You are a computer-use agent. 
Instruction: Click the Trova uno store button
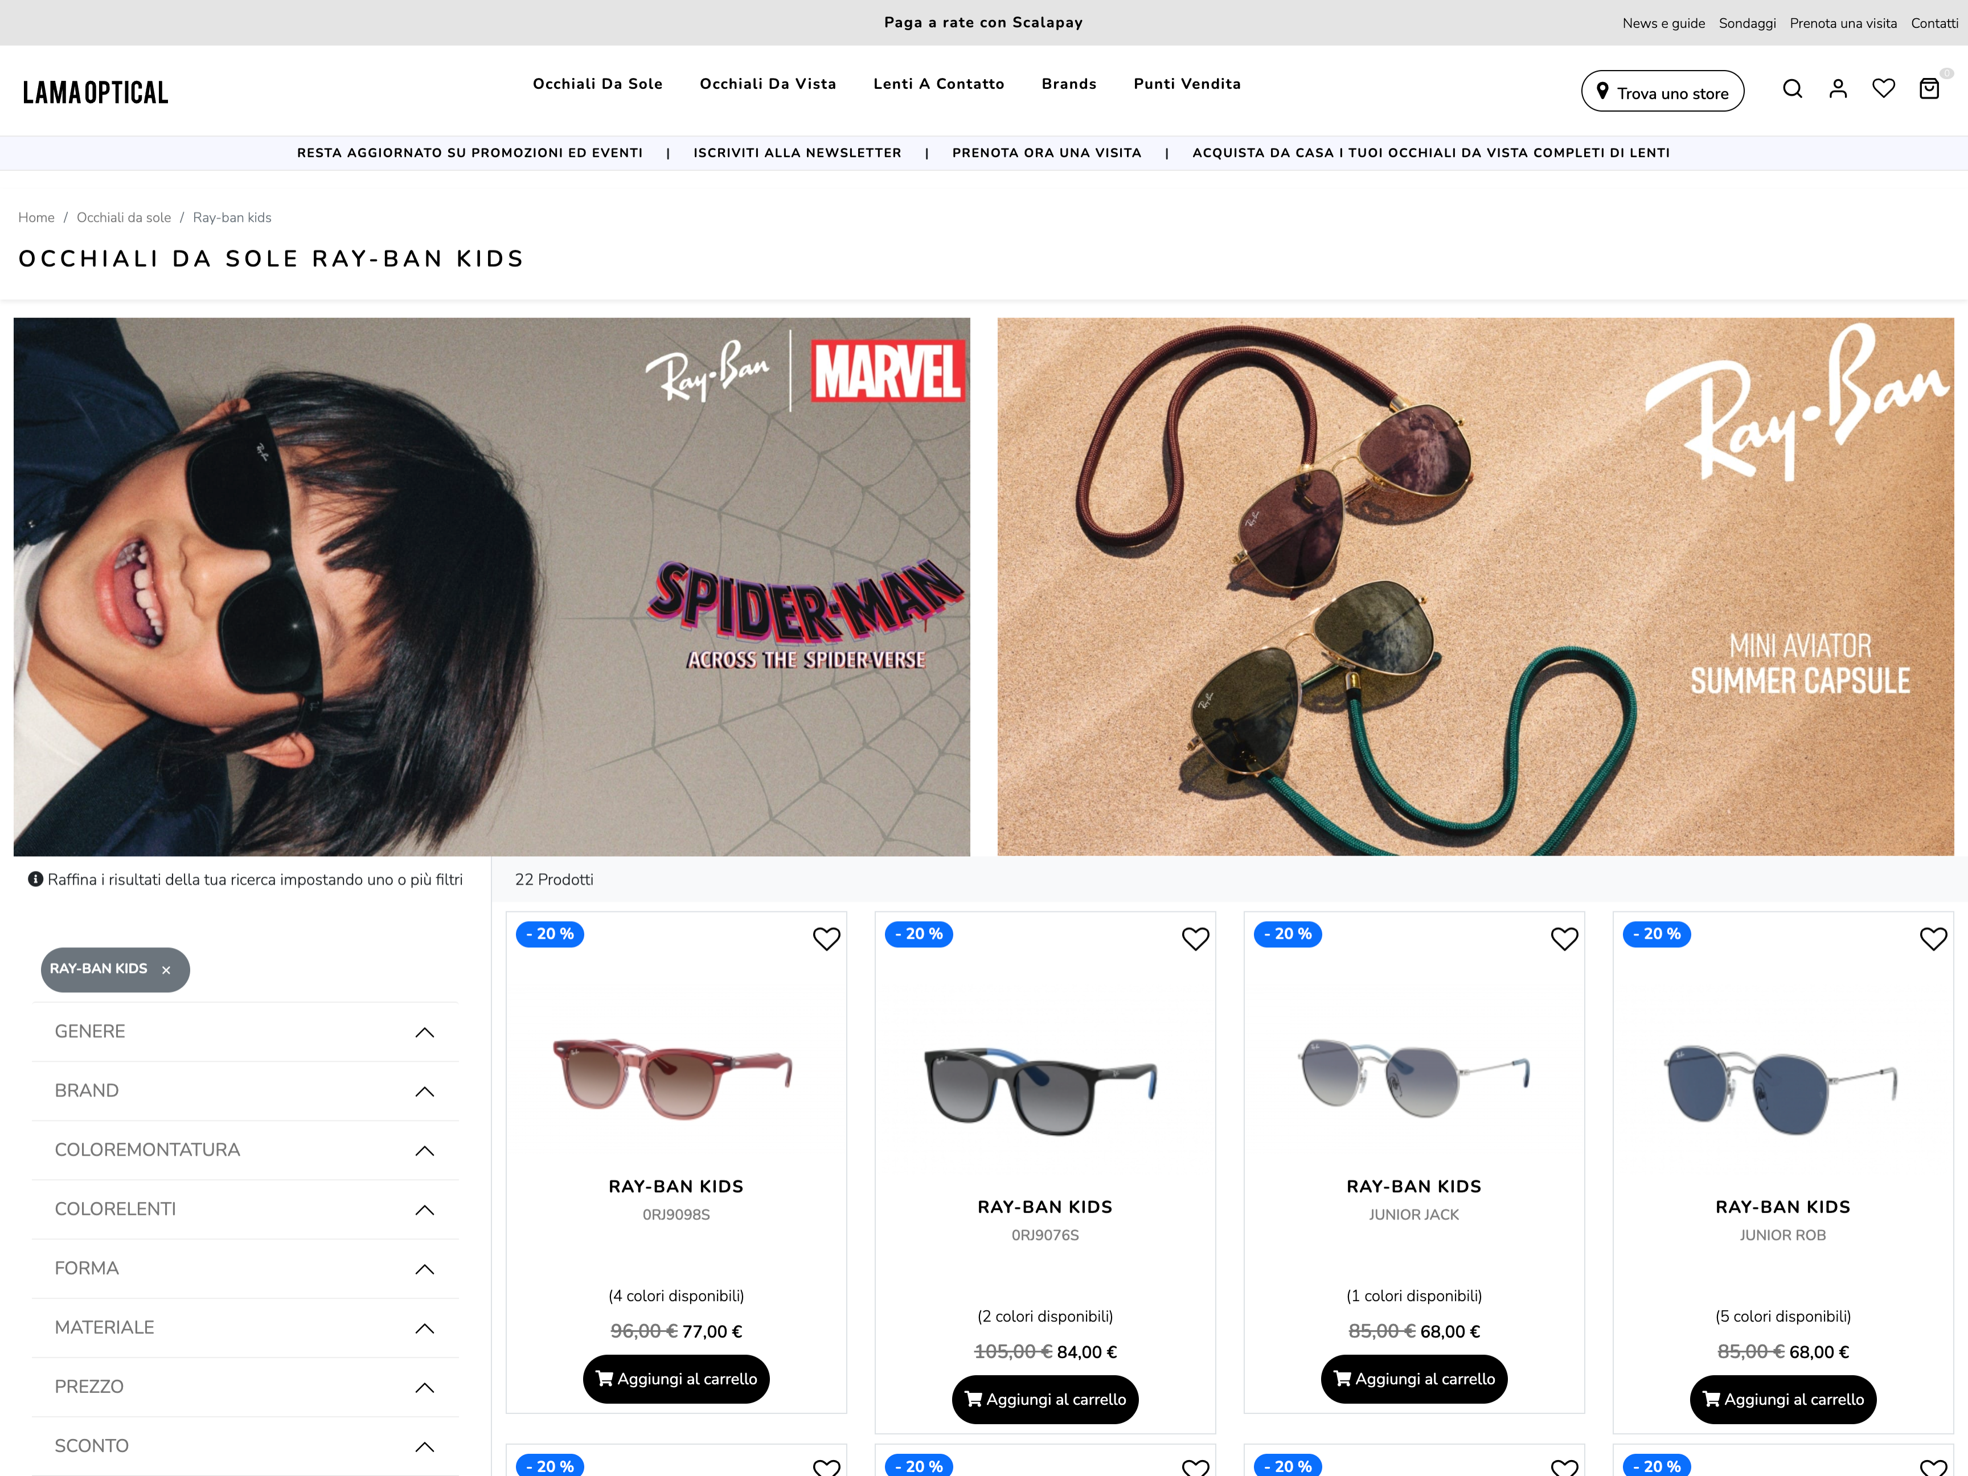[1662, 91]
